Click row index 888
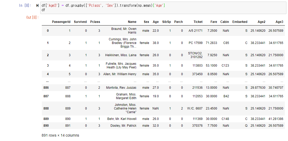The image size is (288, 141). coord(46,108)
